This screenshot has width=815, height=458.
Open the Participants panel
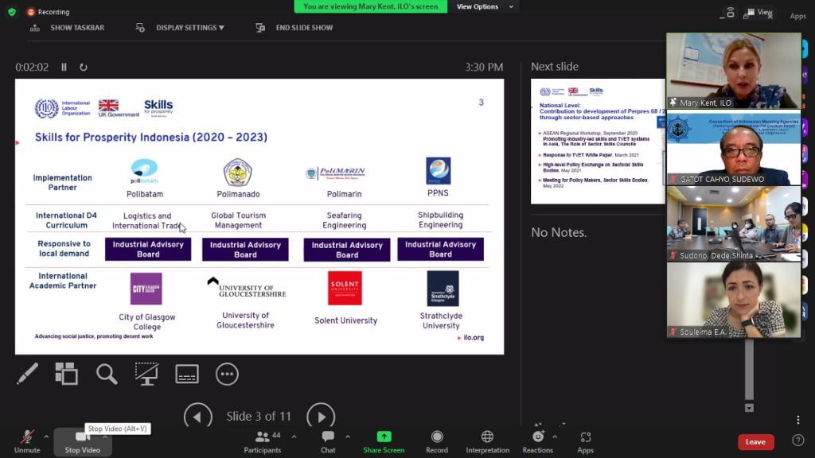pyautogui.click(x=263, y=442)
